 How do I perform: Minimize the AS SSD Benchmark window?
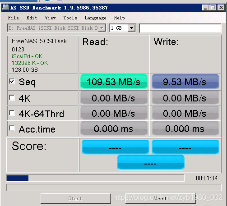pyautogui.click(x=205, y=8)
